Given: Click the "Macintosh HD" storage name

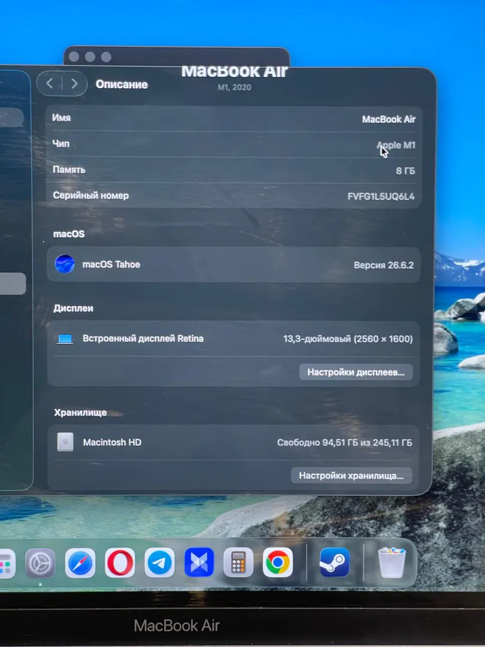Looking at the screenshot, I should click(x=112, y=442).
